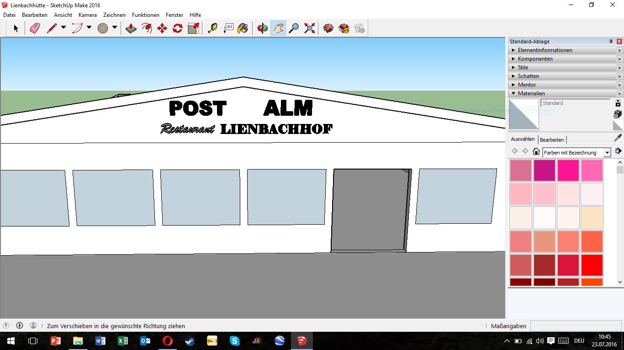Select the Offset tool
The width and height of the screenshot is (624, 350).
tap(147, 28)
